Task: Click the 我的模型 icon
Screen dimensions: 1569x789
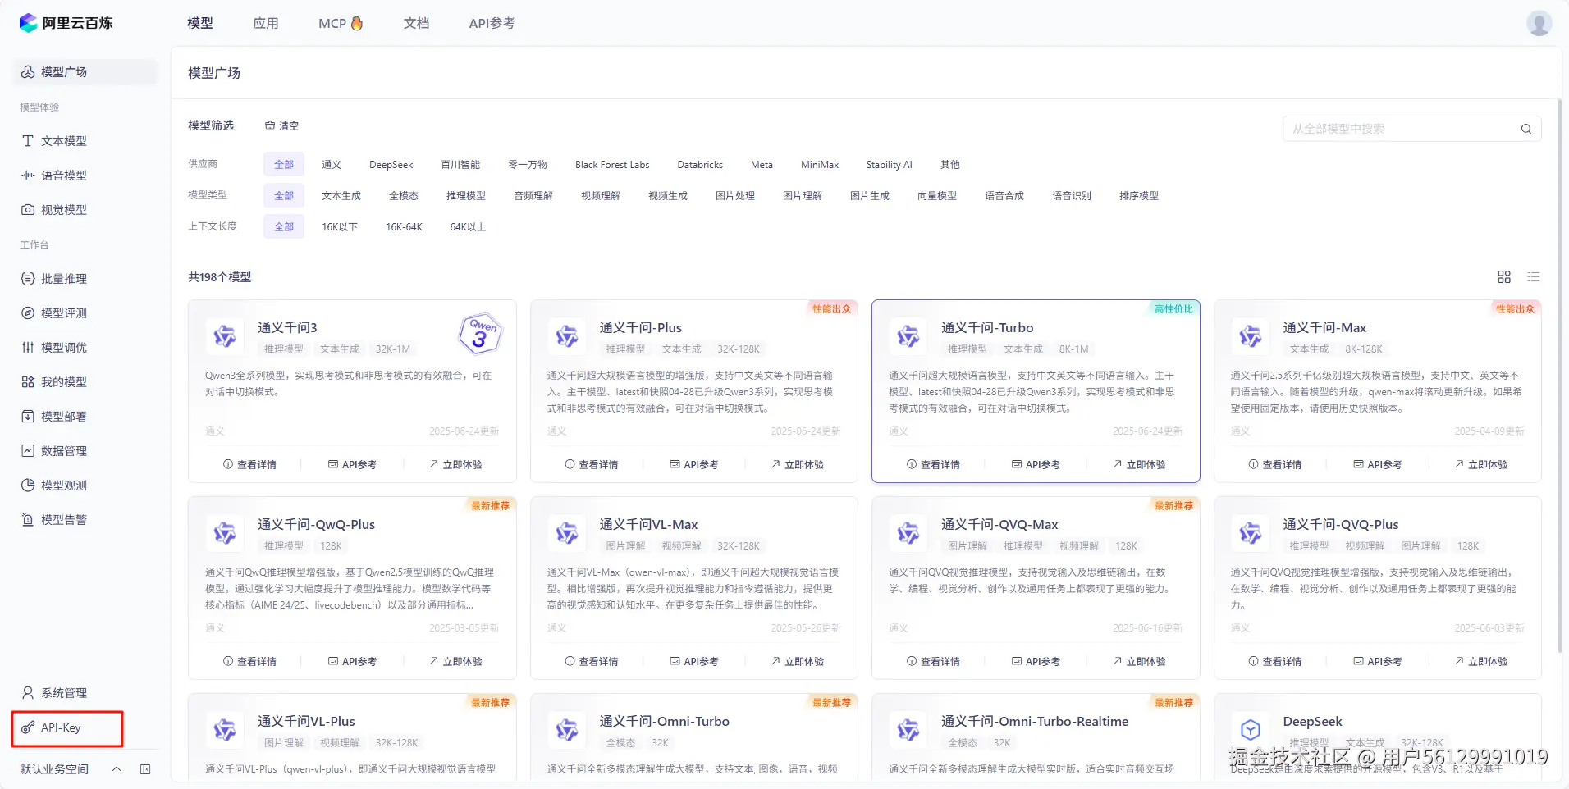Action: [x=28, y=382]
